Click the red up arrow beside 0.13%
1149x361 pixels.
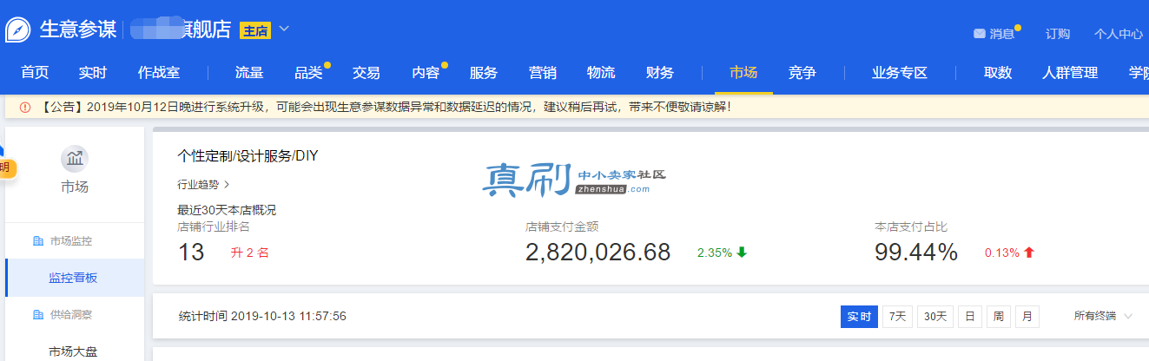click(1029, 253)
